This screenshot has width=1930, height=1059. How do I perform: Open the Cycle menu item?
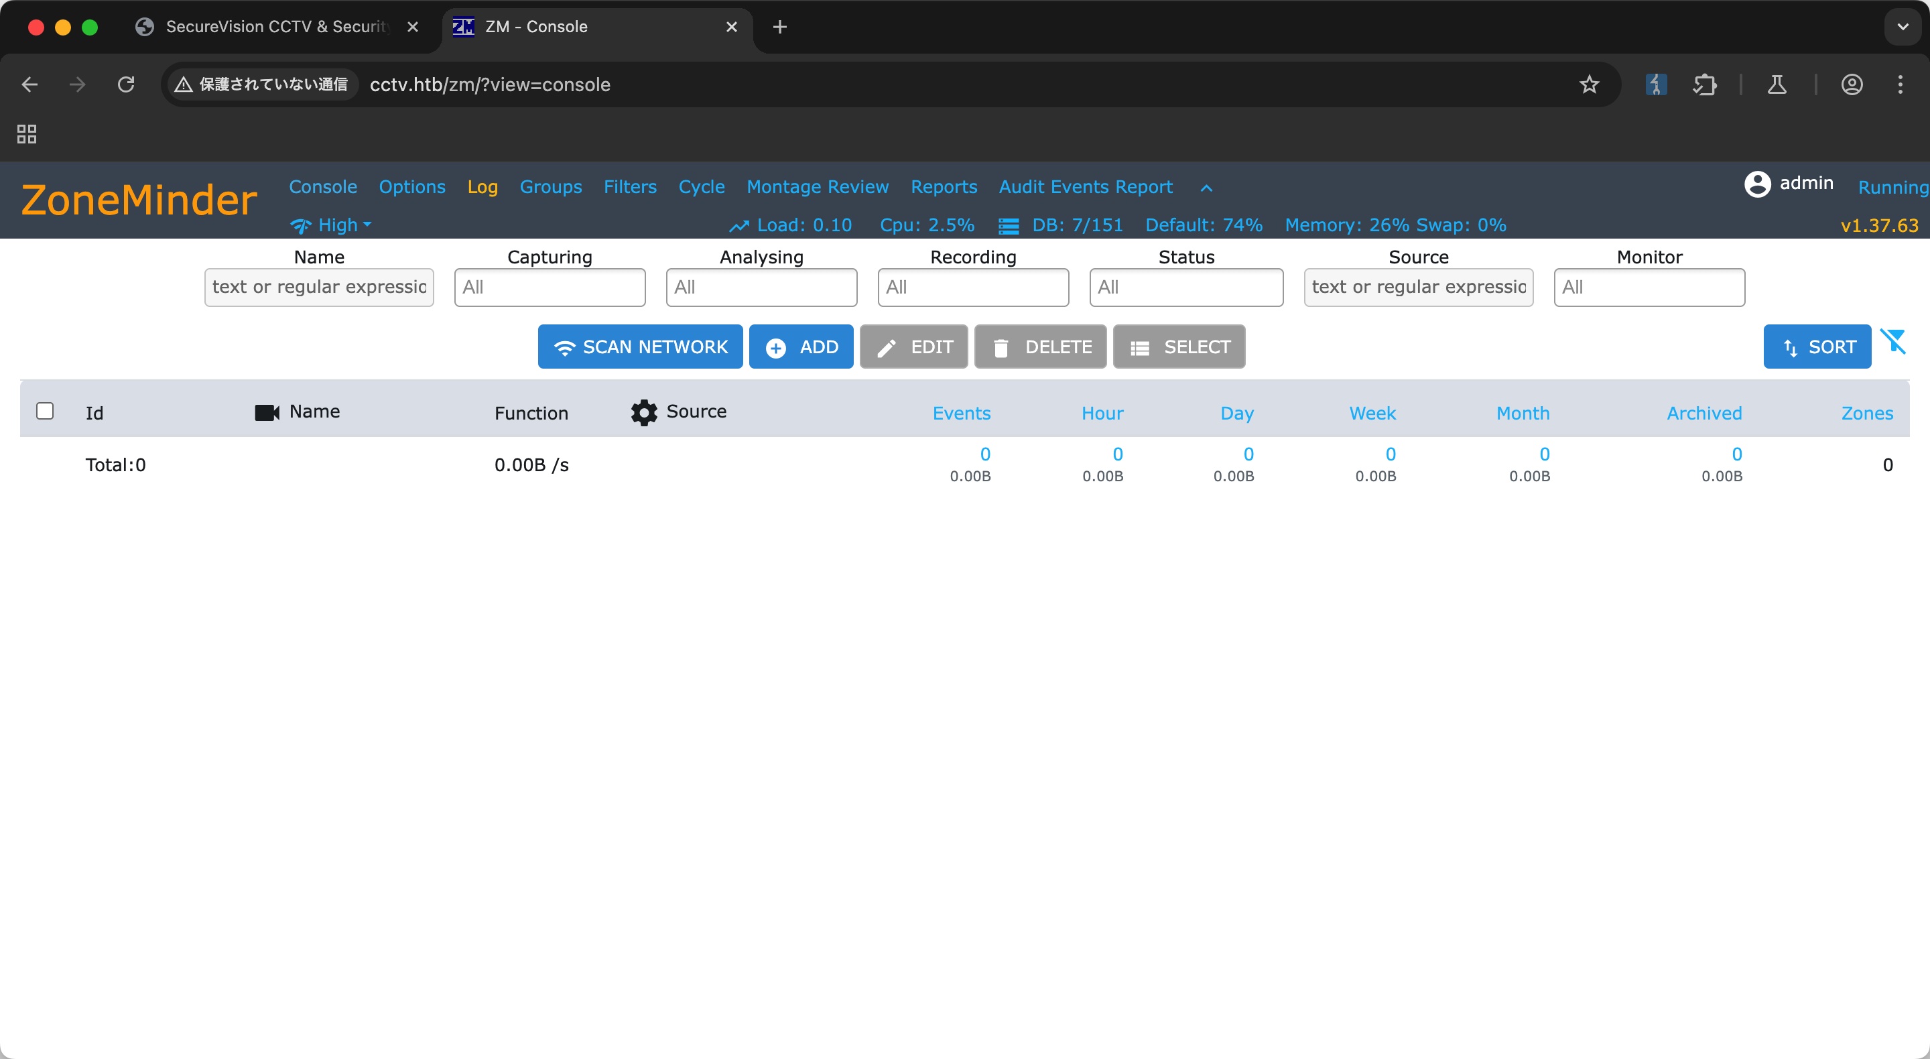701,186
